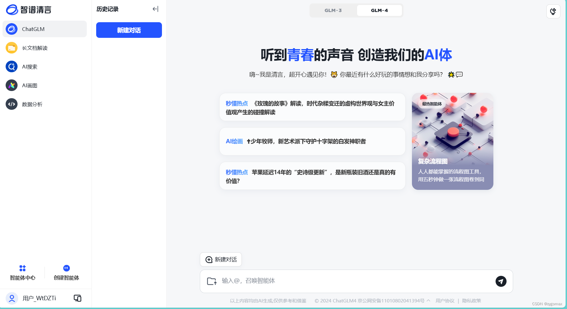567x309 pixels.
Task: Focus the 输入@，召唤智能体 input field
Action: tap(356, 281)
